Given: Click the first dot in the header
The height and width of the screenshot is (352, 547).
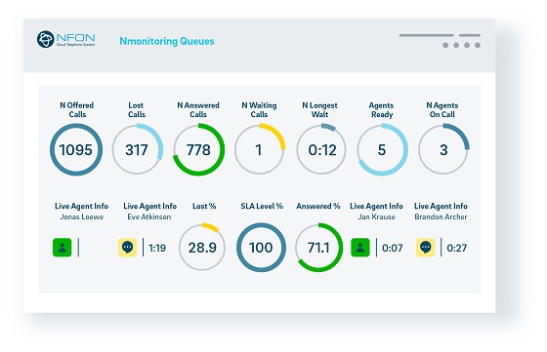Looking at the screenshot, I should [445, 45].
